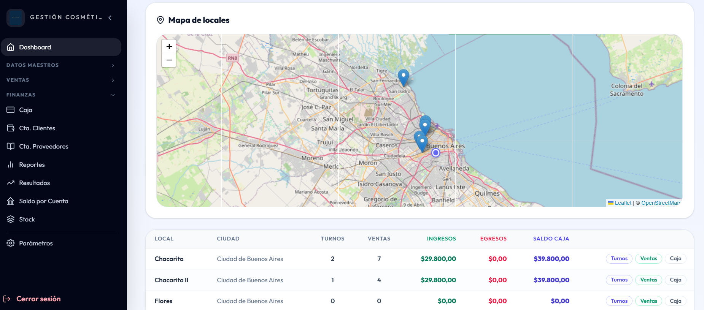The width and height of the screenshot is (704, 310).
Task: Open Caja for the Chacarita II row
Action: pyautogui.click(x=675, y=280)
